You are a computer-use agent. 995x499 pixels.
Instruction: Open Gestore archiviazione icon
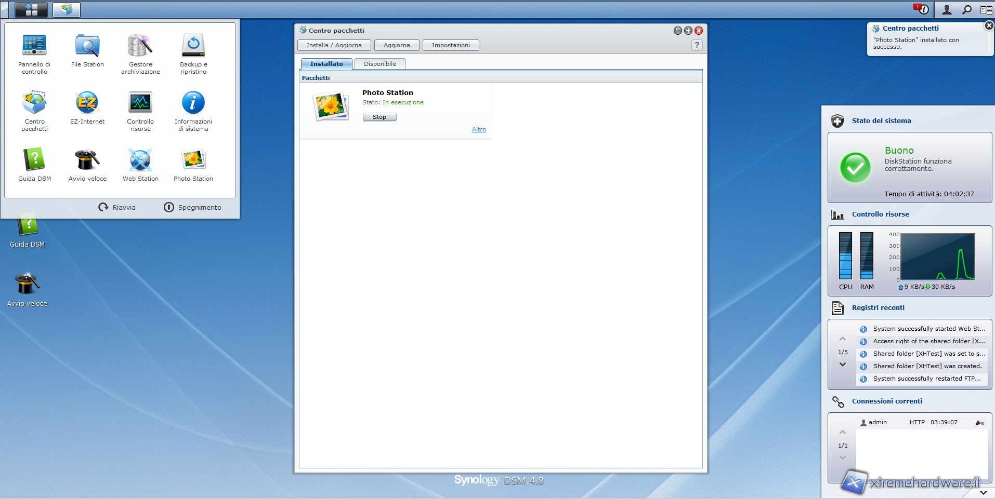[140, 47]
